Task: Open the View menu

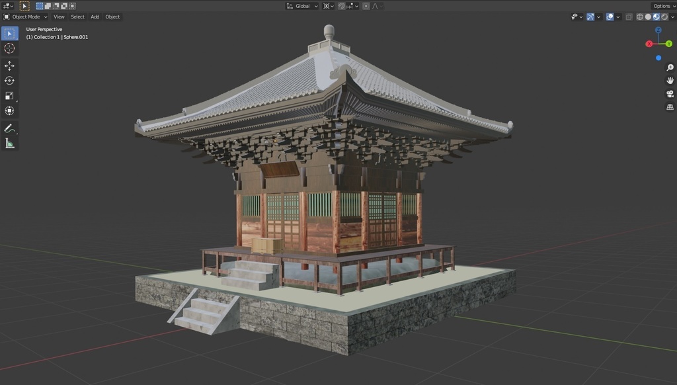Action: point(59,17)
